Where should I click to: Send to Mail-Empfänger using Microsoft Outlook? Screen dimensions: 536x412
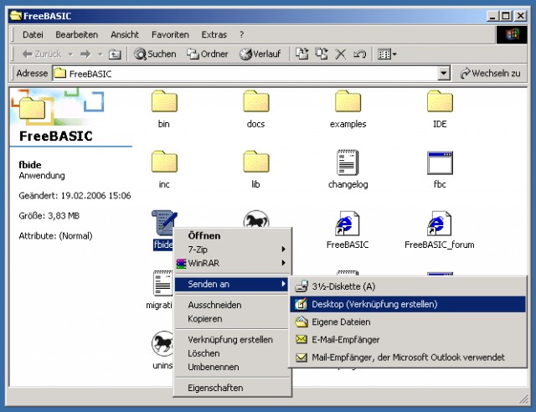(x=408, y=358)
